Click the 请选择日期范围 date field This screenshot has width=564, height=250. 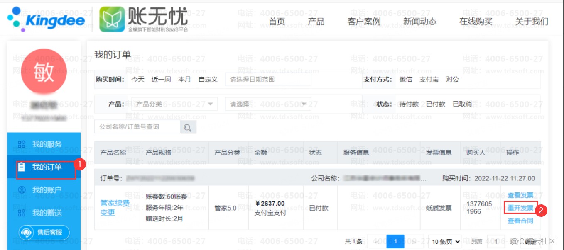(x=268, y=79)
